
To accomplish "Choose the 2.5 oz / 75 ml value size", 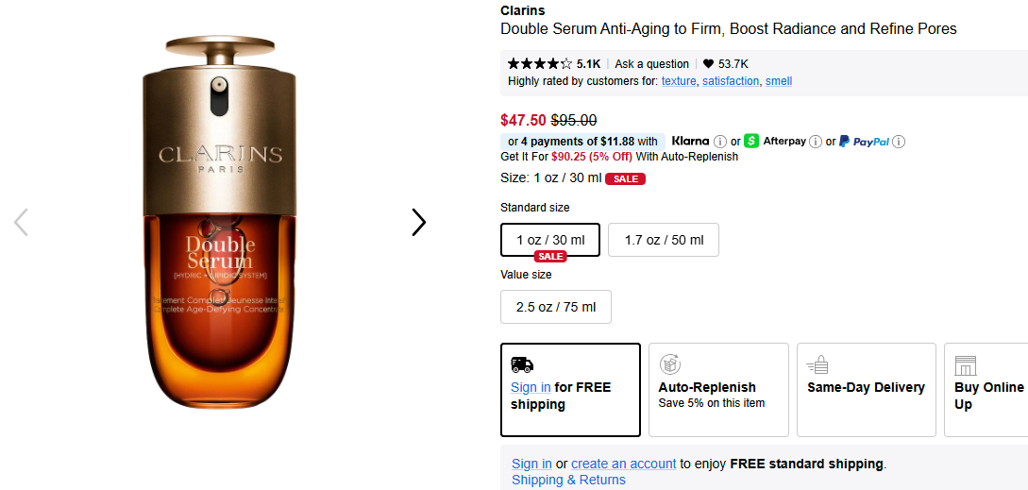I will click(556, 307).
